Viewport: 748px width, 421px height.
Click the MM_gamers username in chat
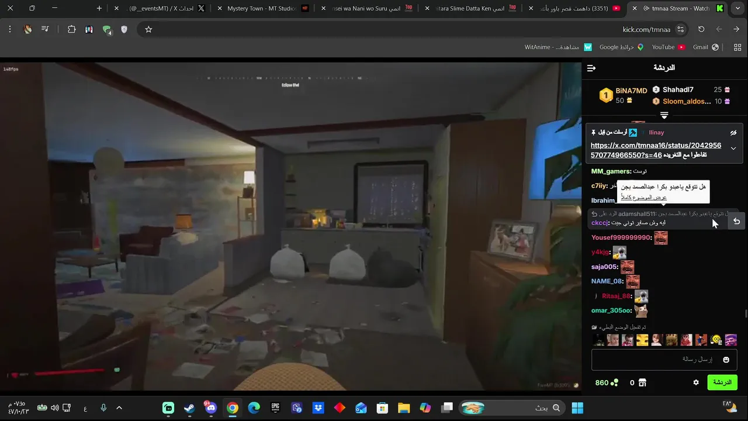coord(611,171)
